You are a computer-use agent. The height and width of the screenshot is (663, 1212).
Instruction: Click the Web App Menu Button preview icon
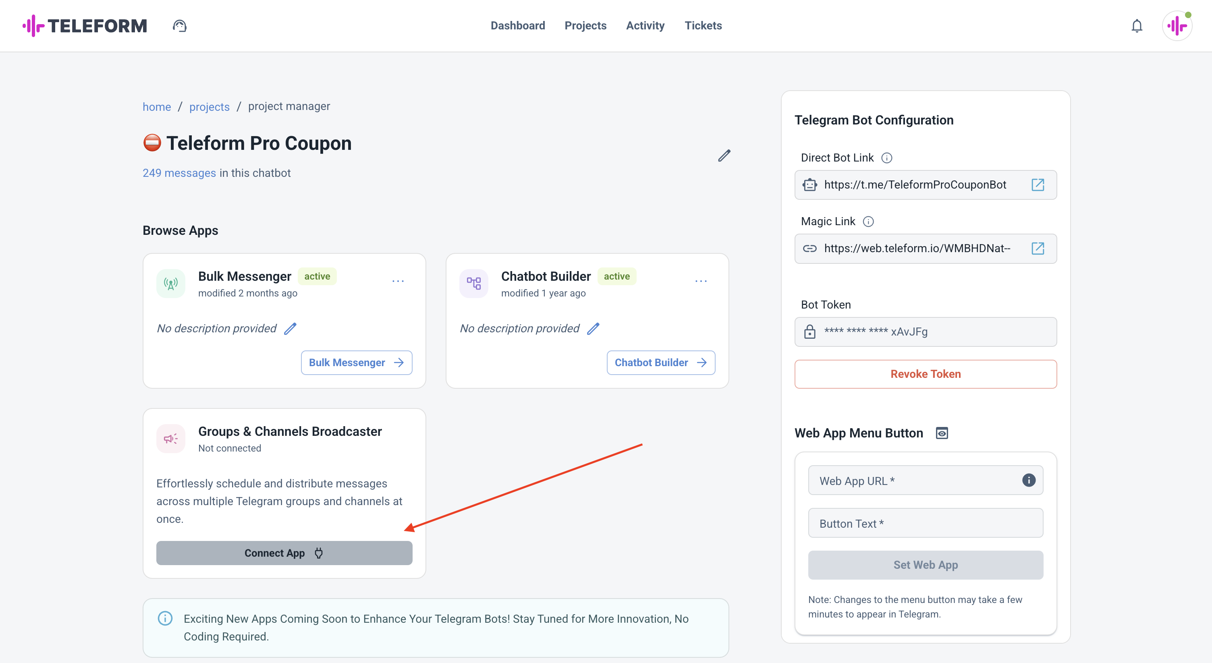click(942, 433)
